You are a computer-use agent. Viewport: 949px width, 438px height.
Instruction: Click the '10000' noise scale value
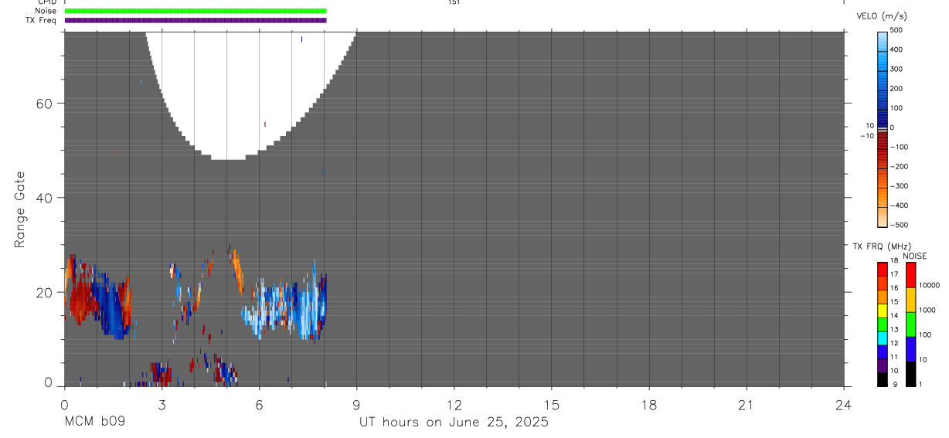(x=929, y=285)
